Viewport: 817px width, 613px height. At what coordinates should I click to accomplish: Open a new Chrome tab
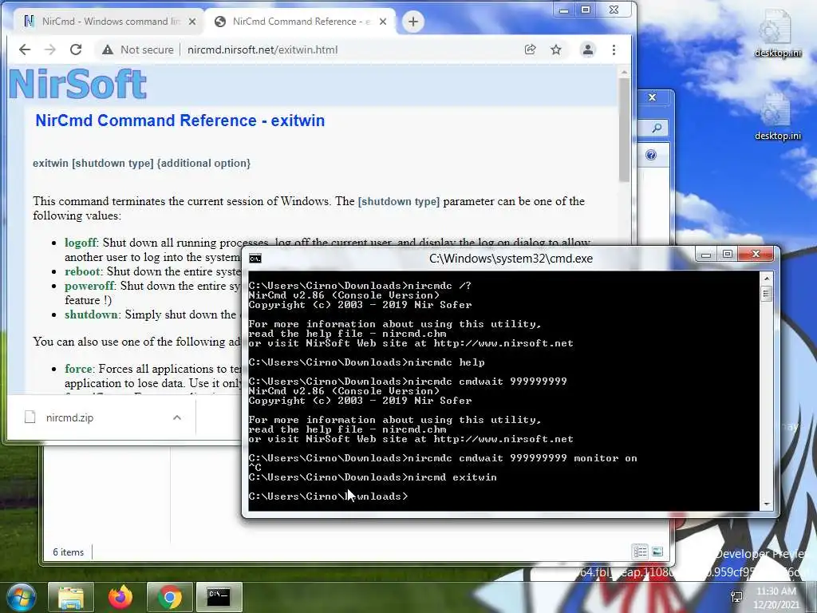point(413,22)
